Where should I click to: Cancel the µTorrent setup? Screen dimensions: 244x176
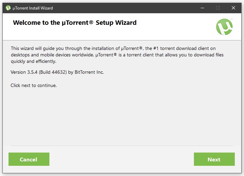[29, 159]
